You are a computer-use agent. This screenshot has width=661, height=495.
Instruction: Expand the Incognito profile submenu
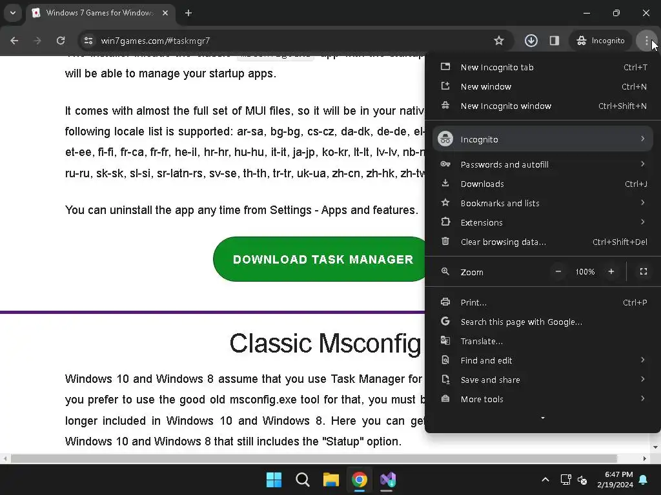(543, 139)
